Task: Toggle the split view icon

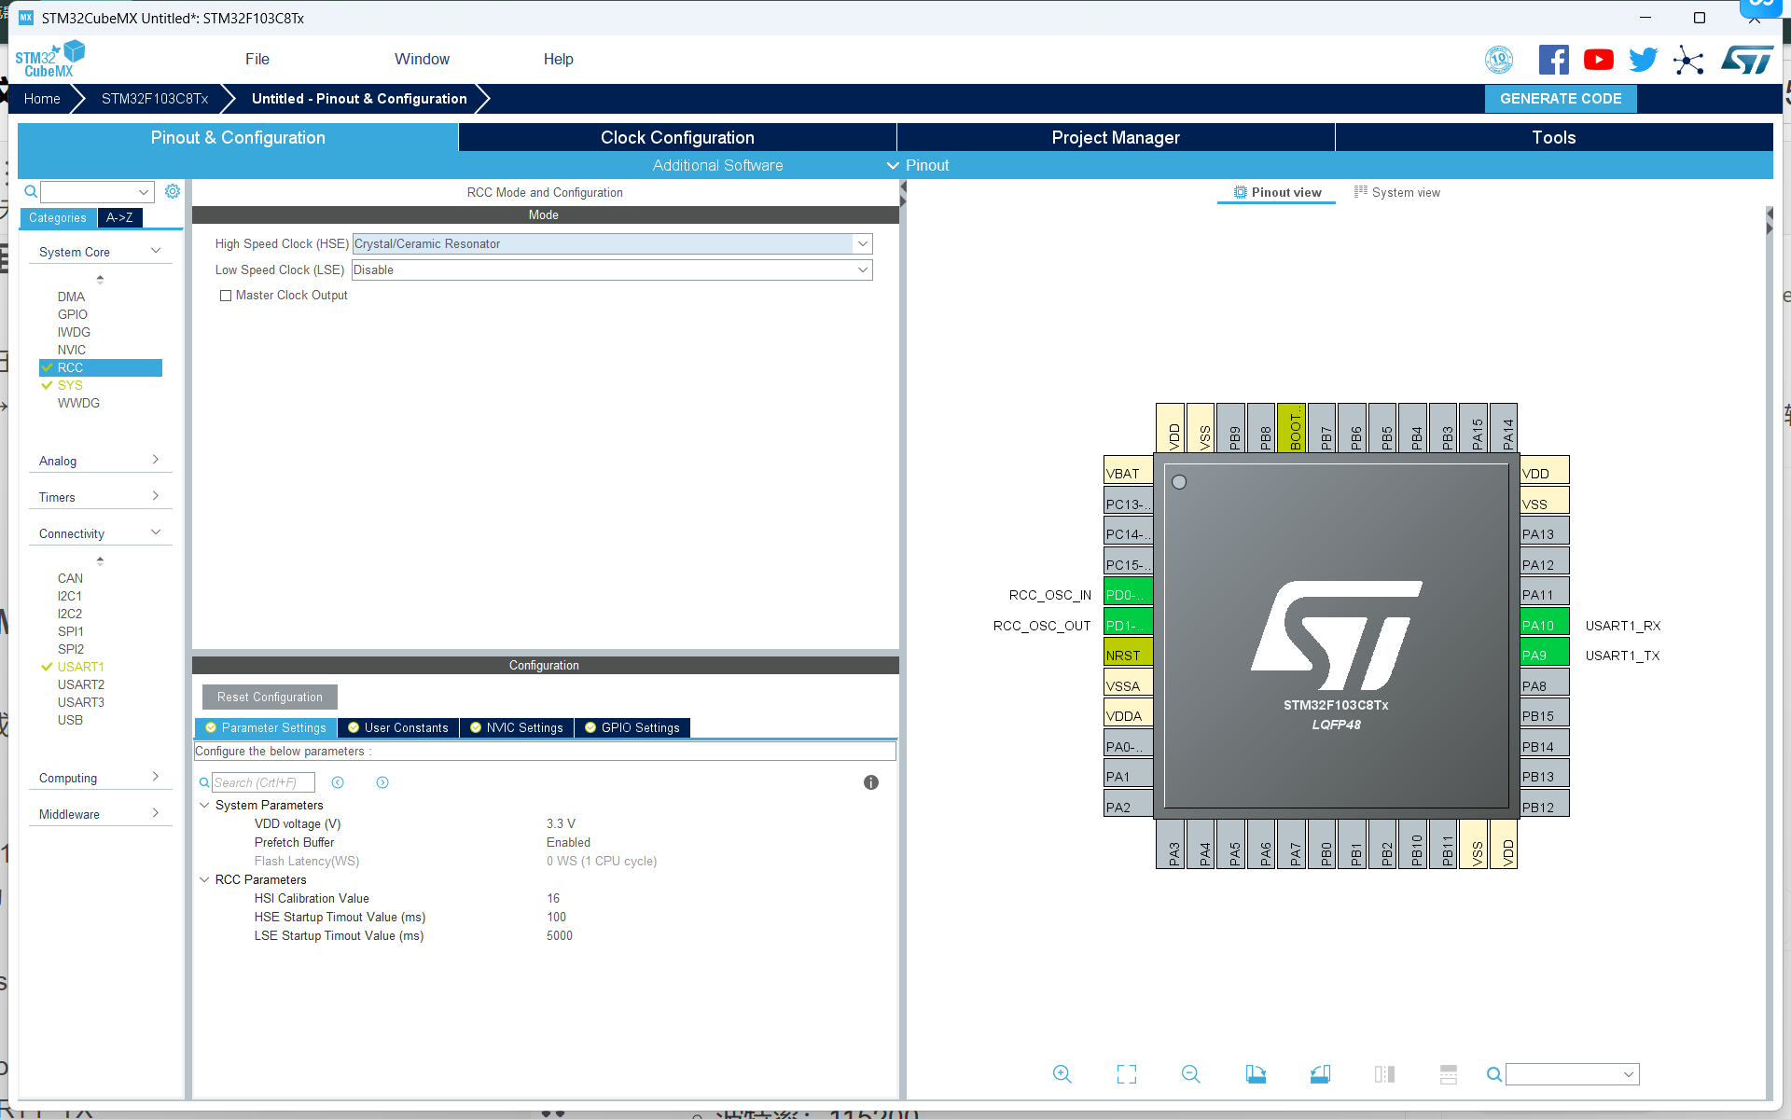Action: [x=1384, y=1074]
